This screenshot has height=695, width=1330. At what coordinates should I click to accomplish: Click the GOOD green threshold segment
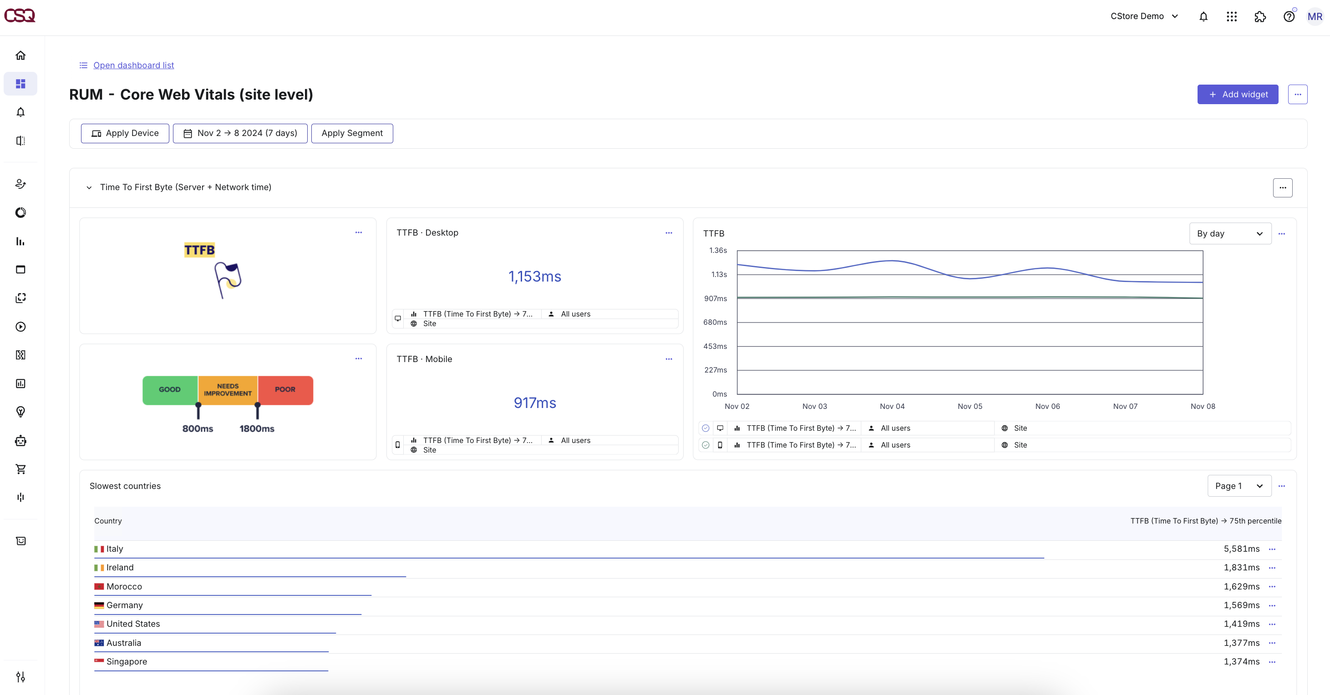[170, 390]
